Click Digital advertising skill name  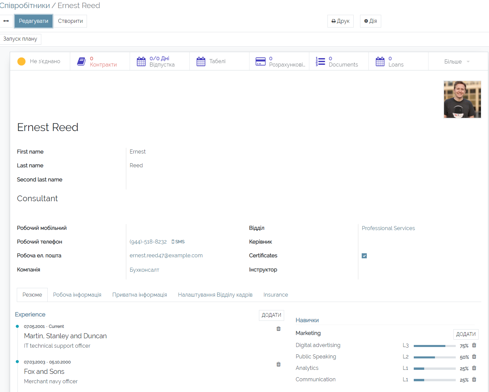click(x=318, y=345)
